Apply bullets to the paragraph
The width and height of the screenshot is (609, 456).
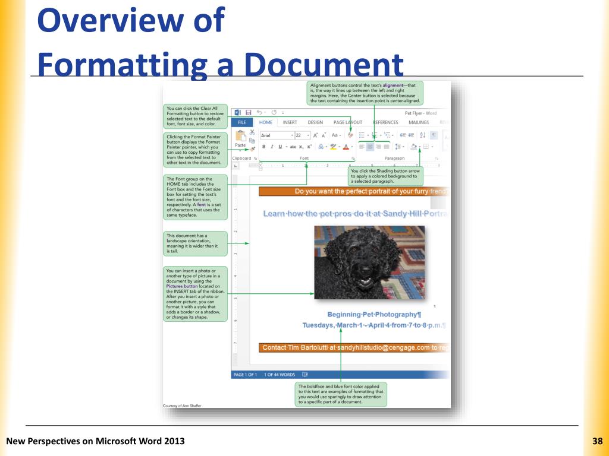click(362, 135)
